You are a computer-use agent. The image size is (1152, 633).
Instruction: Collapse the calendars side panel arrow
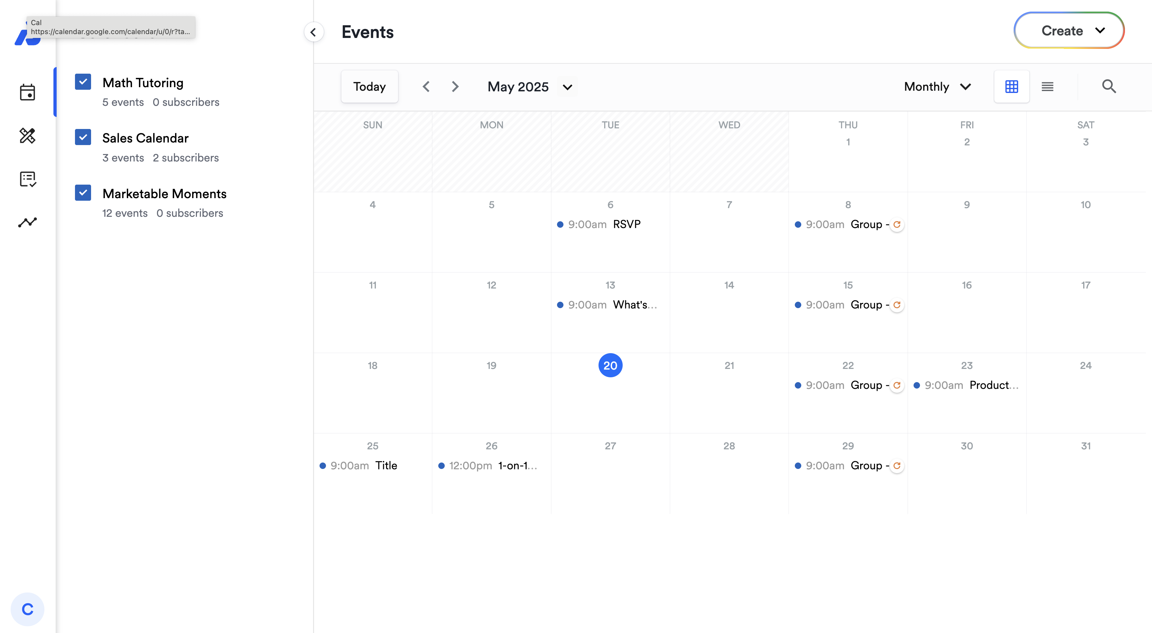click(313, 32)
